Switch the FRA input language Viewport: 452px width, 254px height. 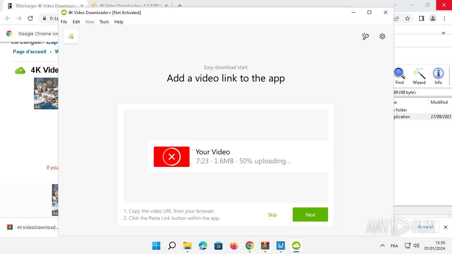pos(394,246)
